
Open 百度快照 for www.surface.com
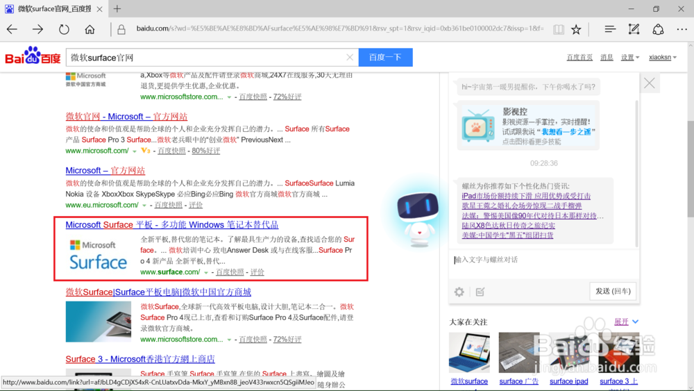click(230, 272)
